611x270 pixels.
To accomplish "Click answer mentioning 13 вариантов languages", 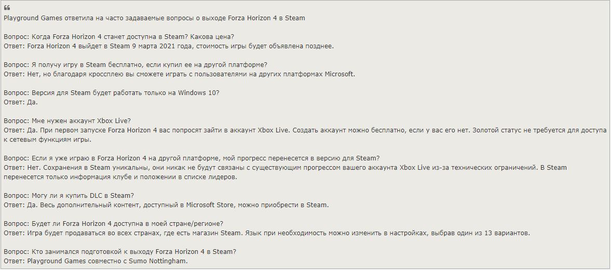I will 267,233.
